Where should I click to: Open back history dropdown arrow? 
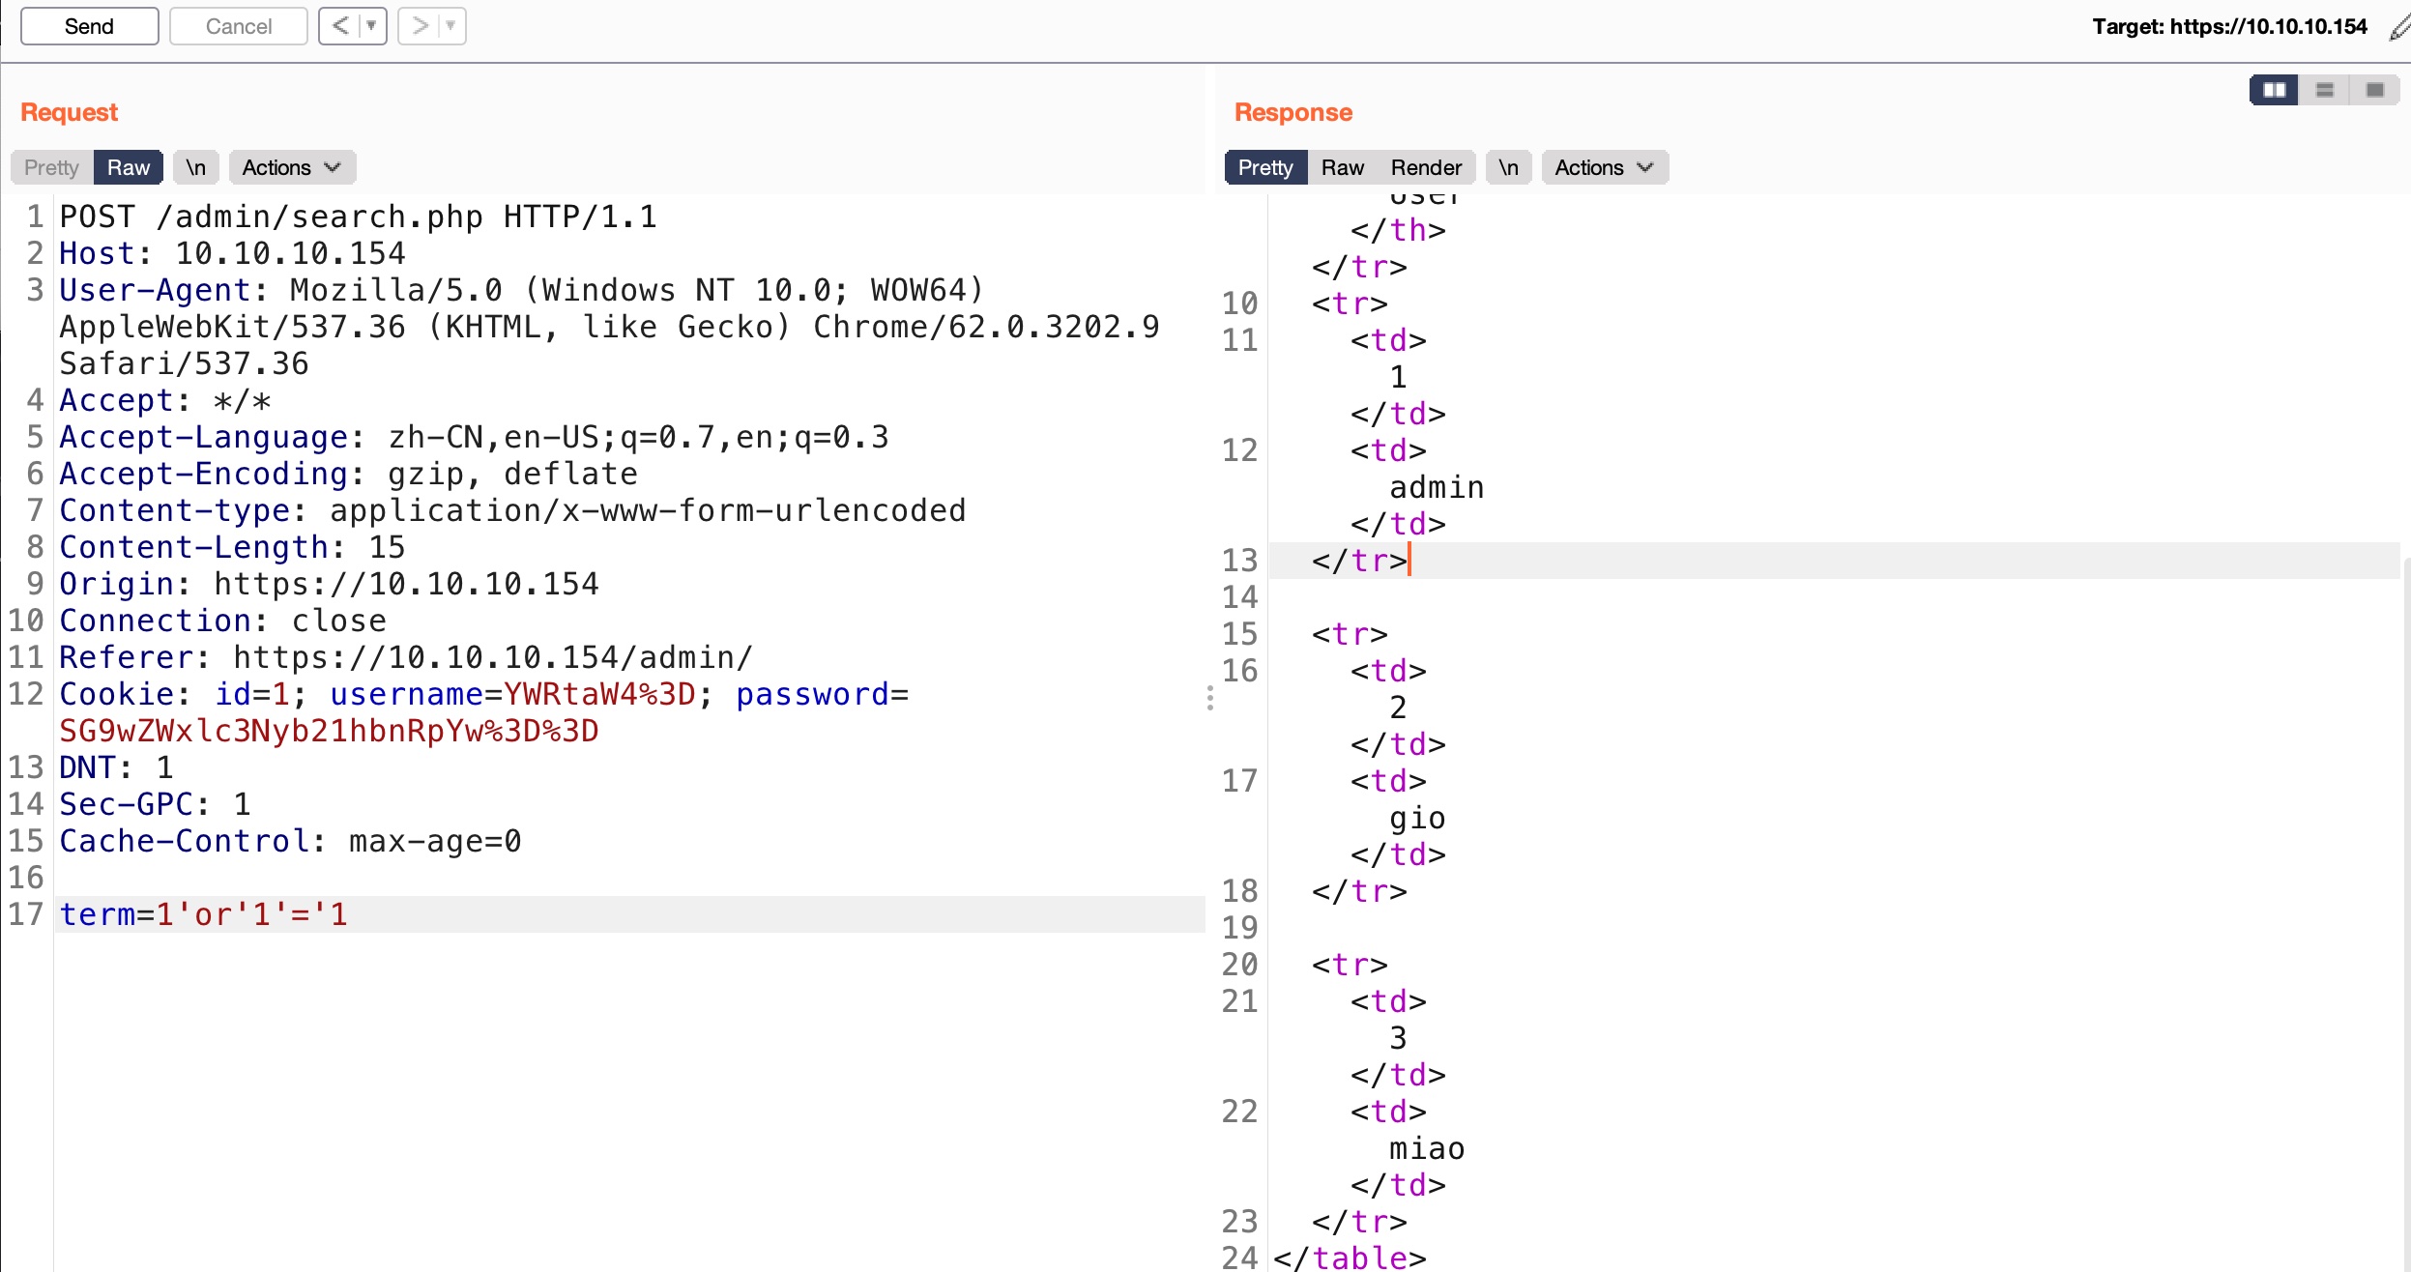371,26
